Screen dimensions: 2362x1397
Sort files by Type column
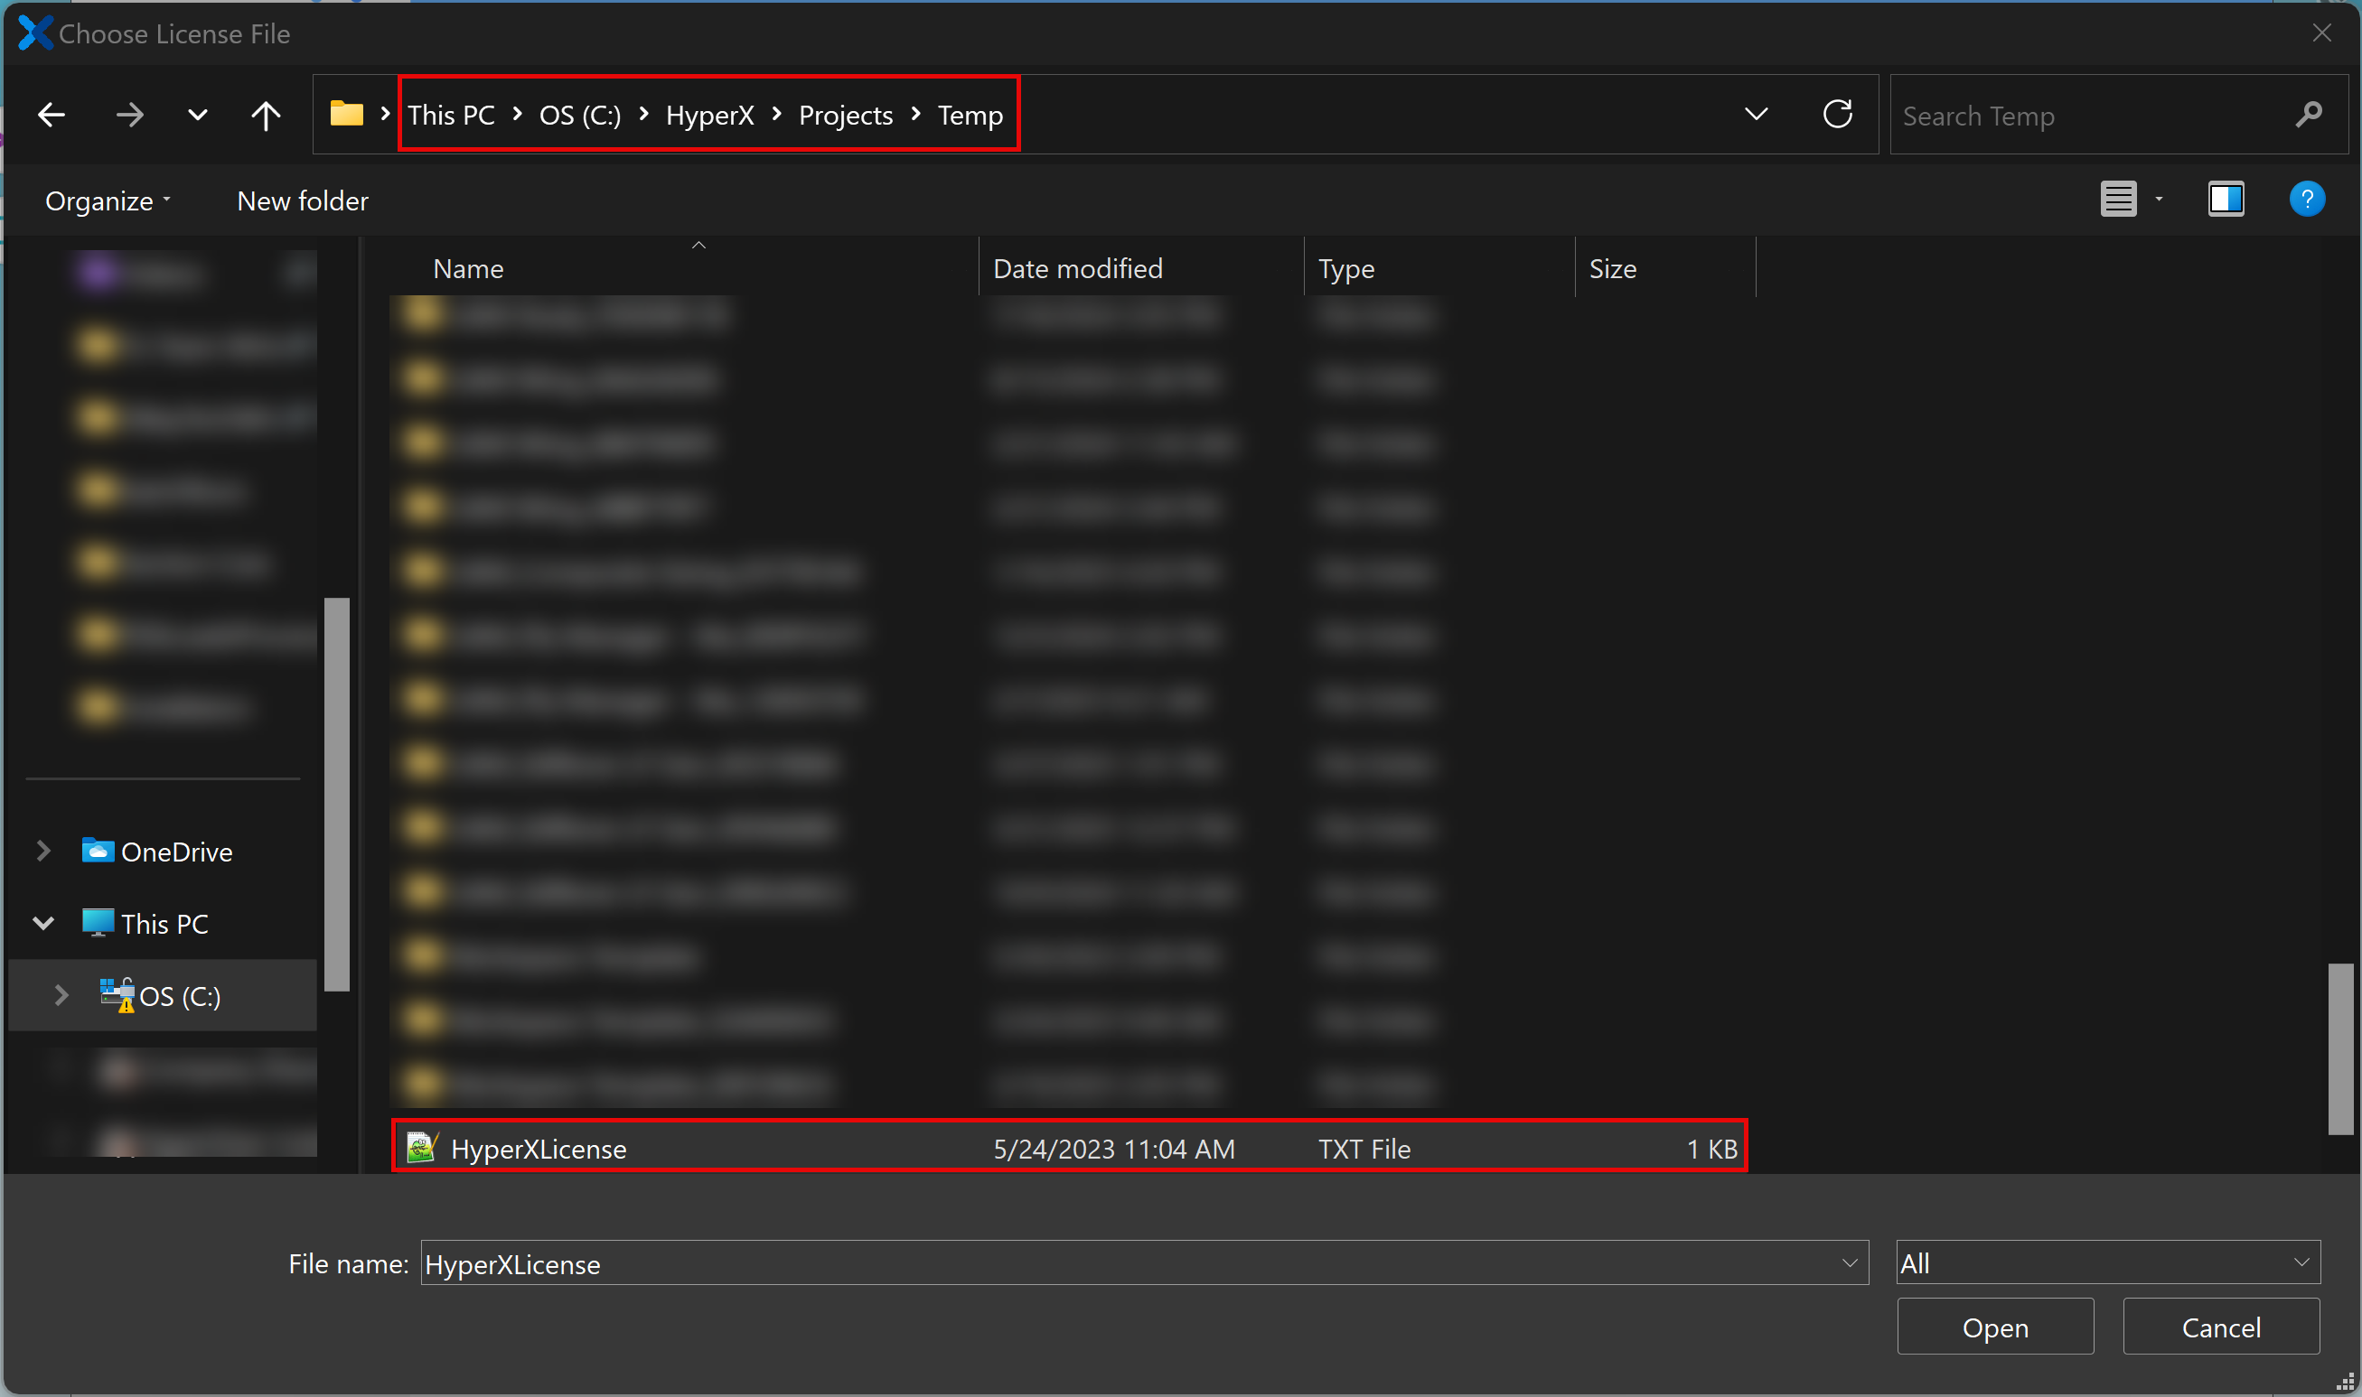click(x=1439, y=268)
